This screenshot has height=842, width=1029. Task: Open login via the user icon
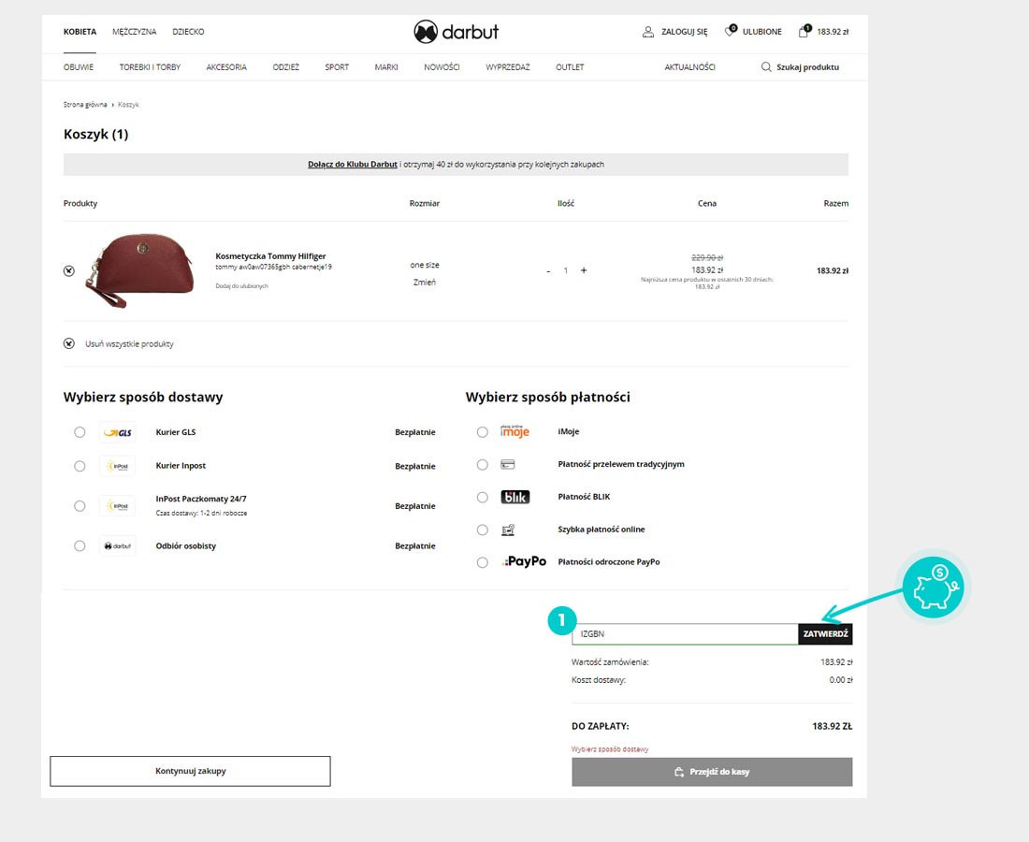[x=648, y=32]
